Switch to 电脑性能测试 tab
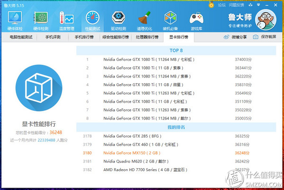Image resolution: width=284 pixels, height=190 pixels. (x=21, y=37)
